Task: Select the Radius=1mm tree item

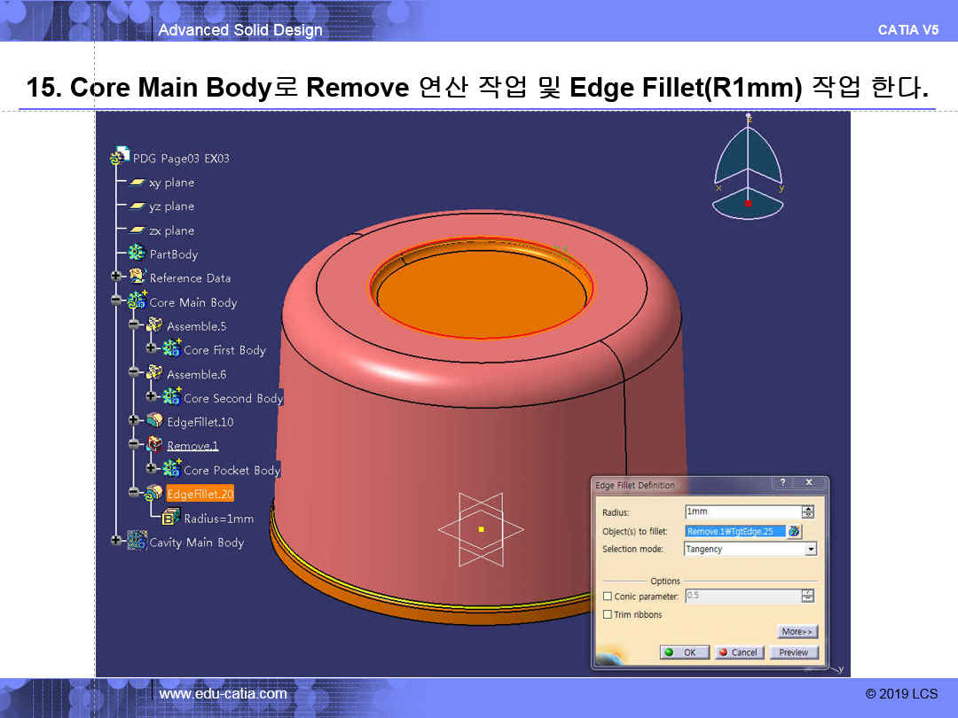Action: tap(217, 519)
